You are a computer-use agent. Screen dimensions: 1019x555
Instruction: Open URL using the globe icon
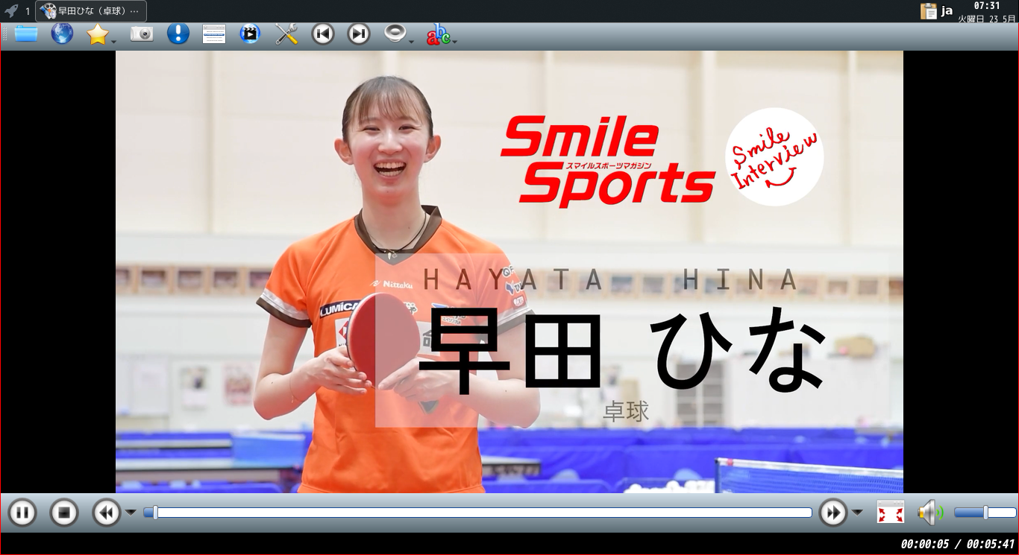tap(62, 34)
